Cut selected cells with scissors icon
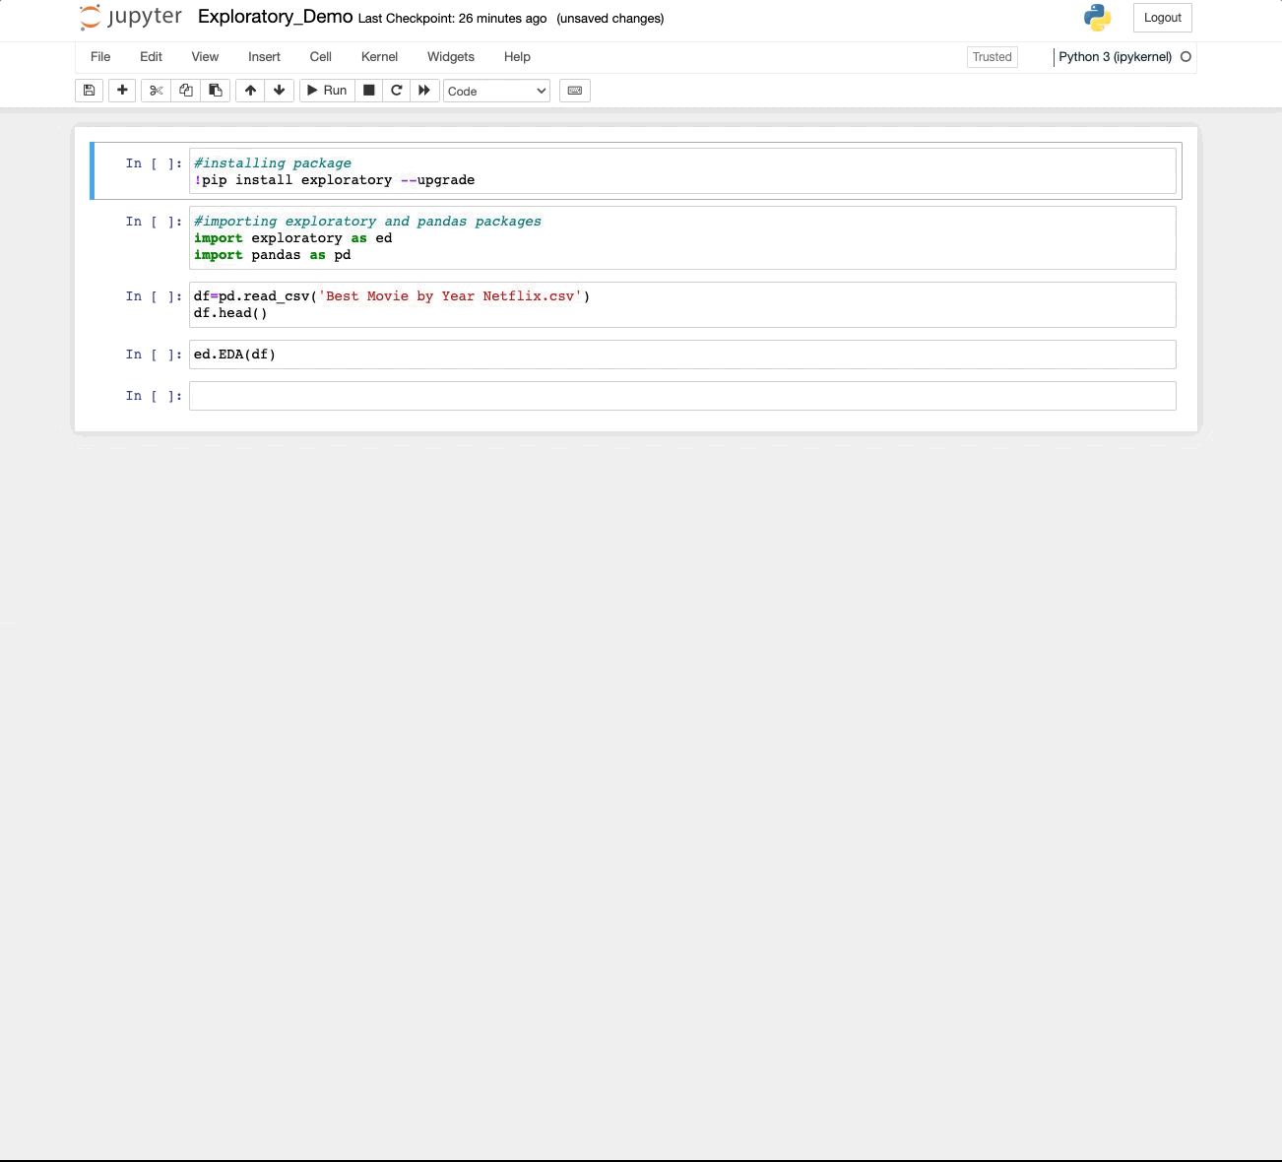 [x=156, y=91]
